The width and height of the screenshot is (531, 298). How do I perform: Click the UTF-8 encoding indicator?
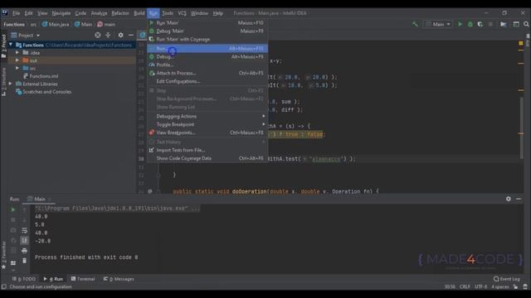(x=481, y=287)
